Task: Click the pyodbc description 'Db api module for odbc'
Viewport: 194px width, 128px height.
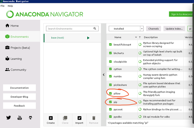Action: 156,117
